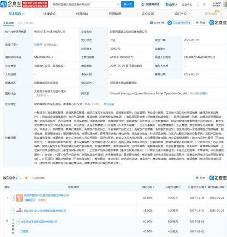Screen dimensions: 227x237
Task: Click 导出 export button in shareholder section
Action: 201,178
